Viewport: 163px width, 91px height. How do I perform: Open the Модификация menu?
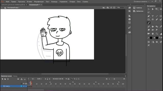coord(39,2)
